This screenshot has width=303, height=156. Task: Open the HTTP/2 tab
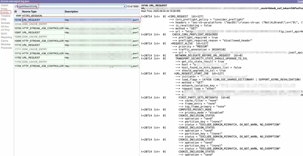[x=5, y=30]
